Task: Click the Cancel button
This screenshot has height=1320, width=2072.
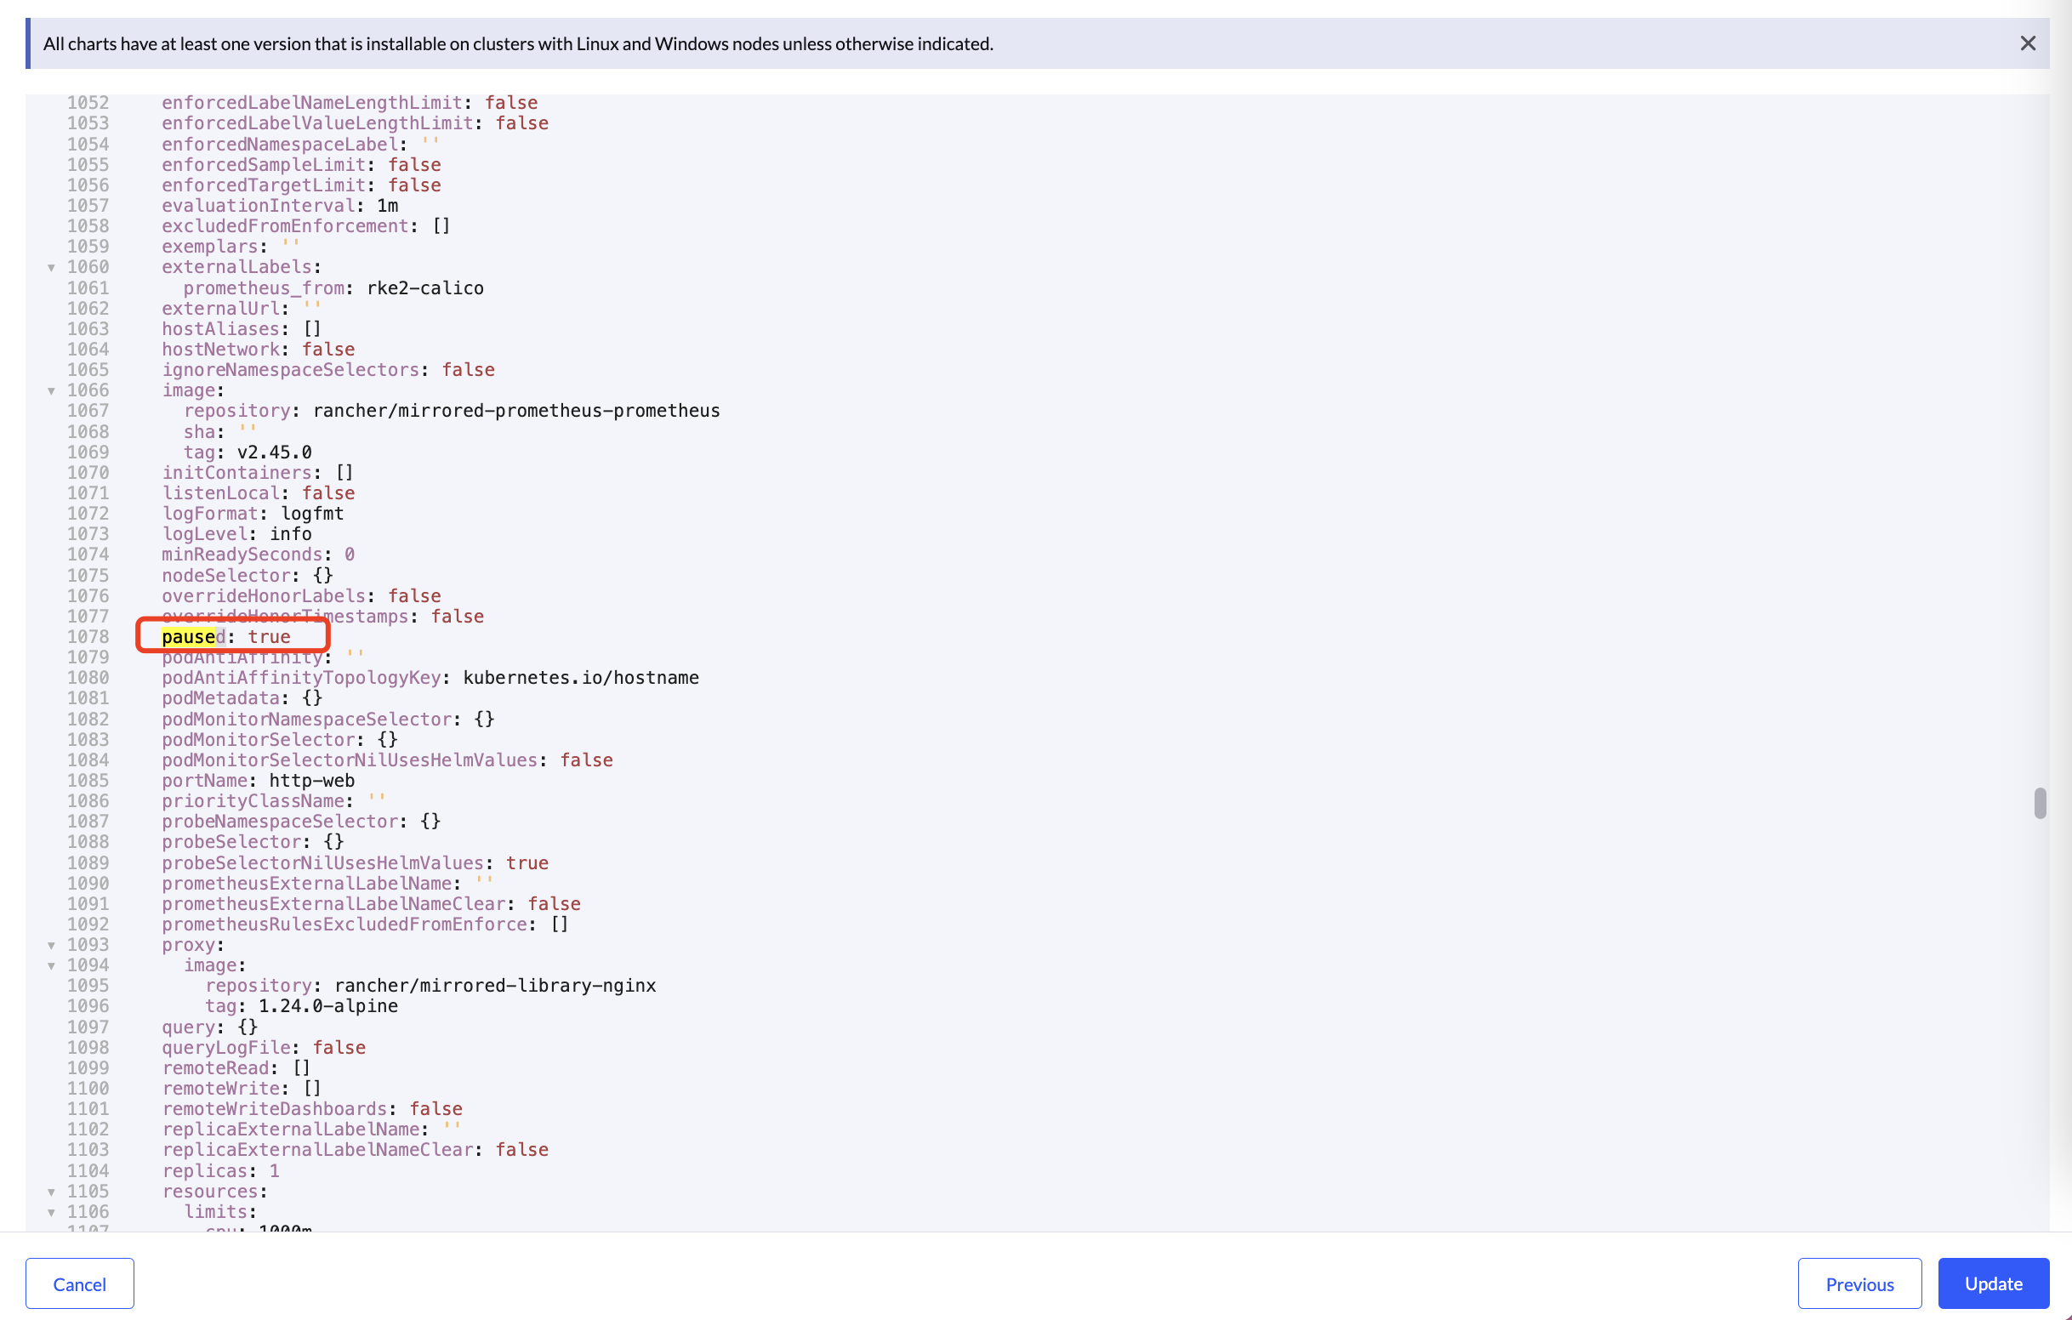Action: [79, 1283]
